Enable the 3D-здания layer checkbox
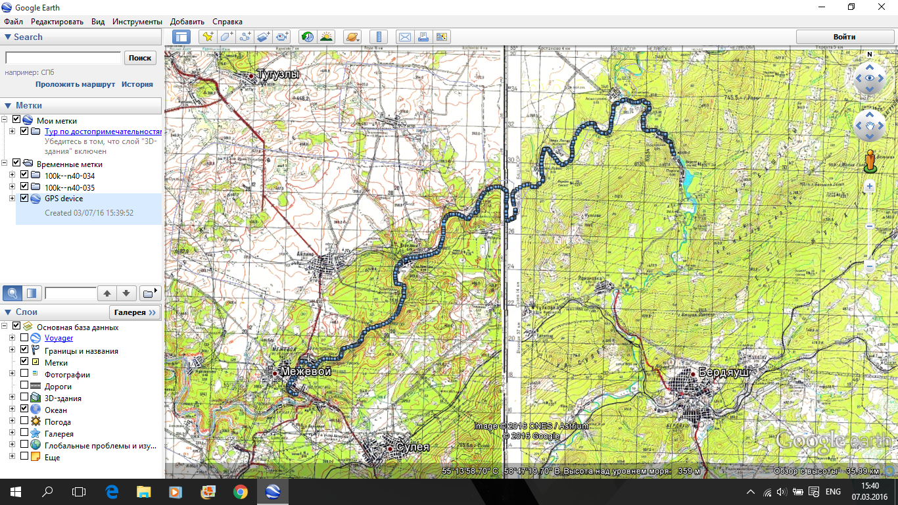Viewport: 898px width, 505px height. coord(24,398)
